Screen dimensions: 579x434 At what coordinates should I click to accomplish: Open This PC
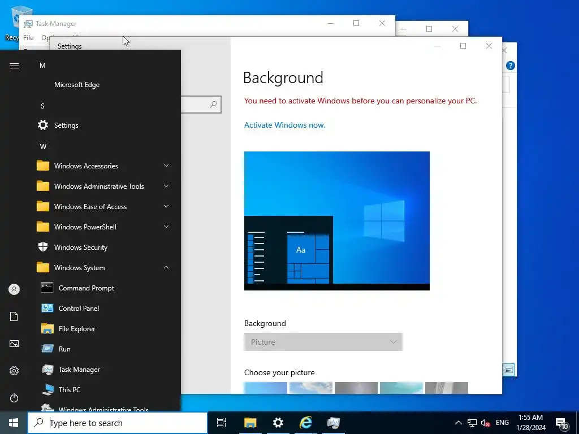(x=70, y=389)
